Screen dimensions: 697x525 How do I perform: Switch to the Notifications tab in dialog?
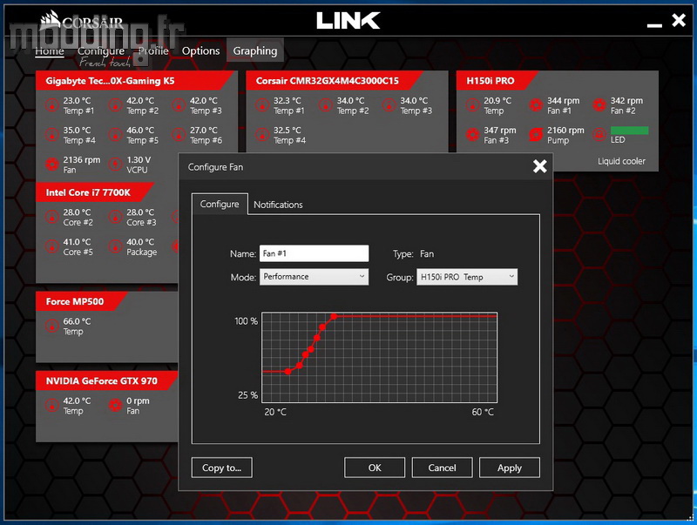[278, 205]
